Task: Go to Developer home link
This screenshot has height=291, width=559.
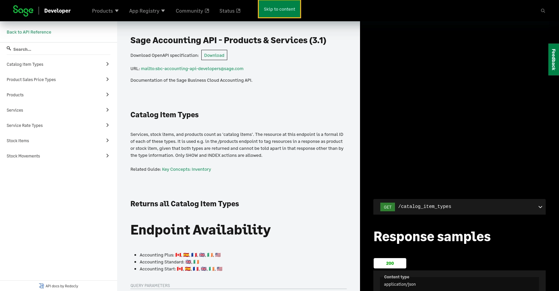Action: (57, 11)
